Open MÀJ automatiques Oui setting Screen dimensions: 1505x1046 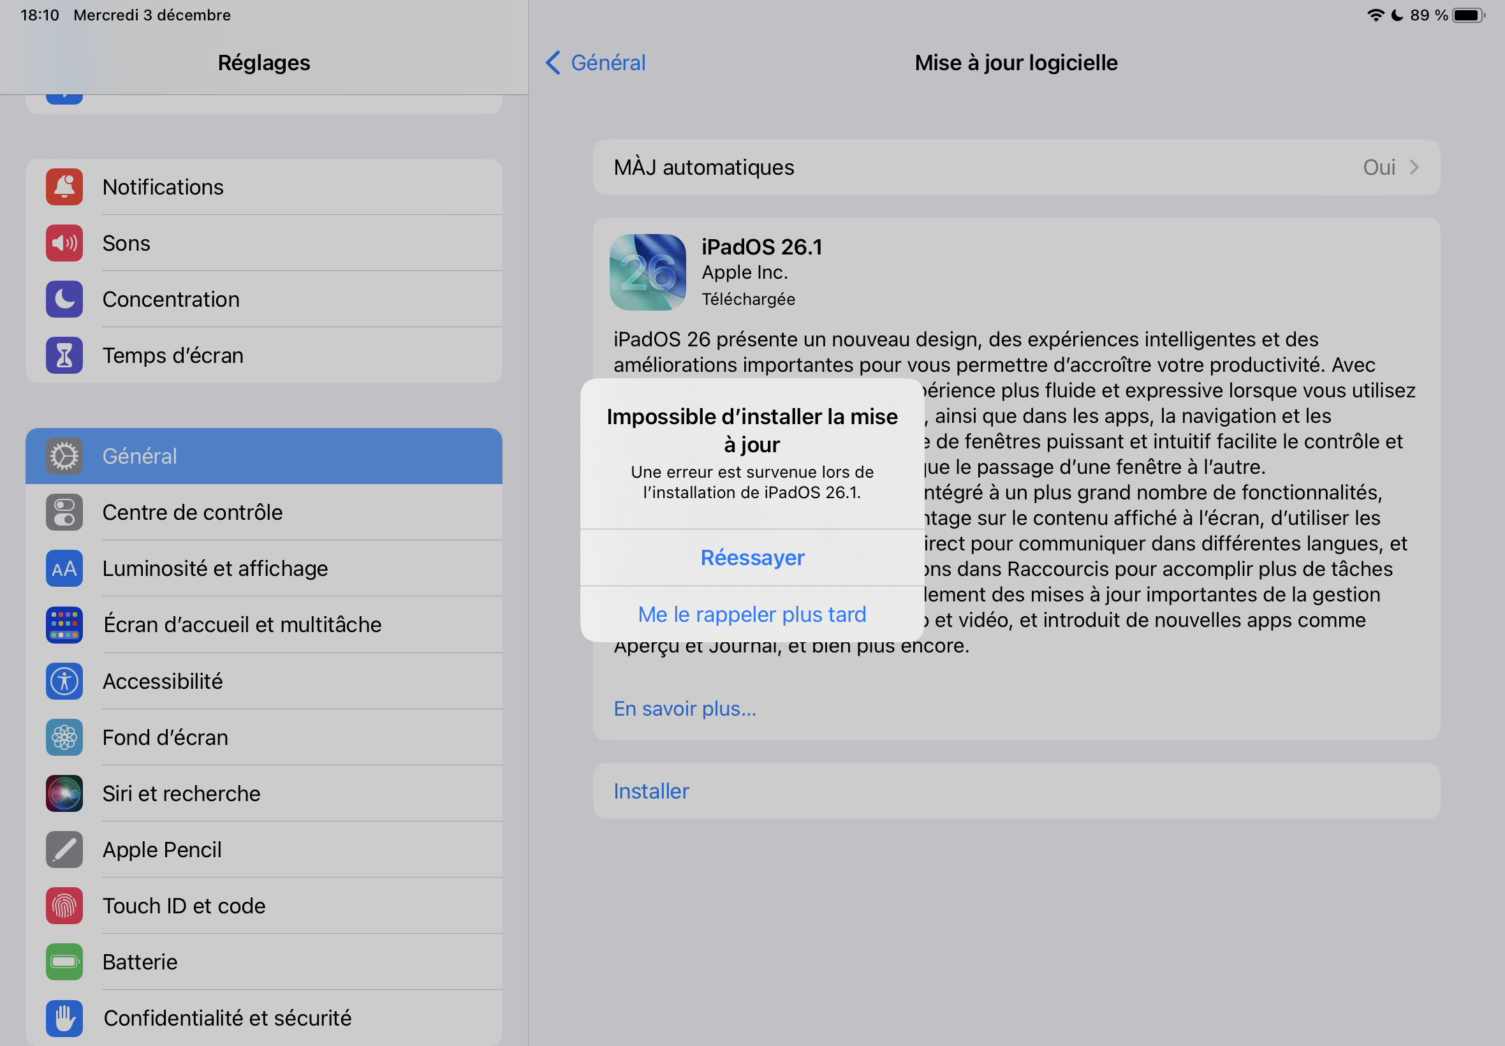point(1379,167)
